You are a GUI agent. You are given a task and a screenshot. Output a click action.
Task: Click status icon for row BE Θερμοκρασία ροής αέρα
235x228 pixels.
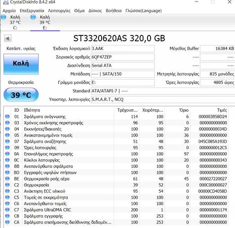[7, 178]
